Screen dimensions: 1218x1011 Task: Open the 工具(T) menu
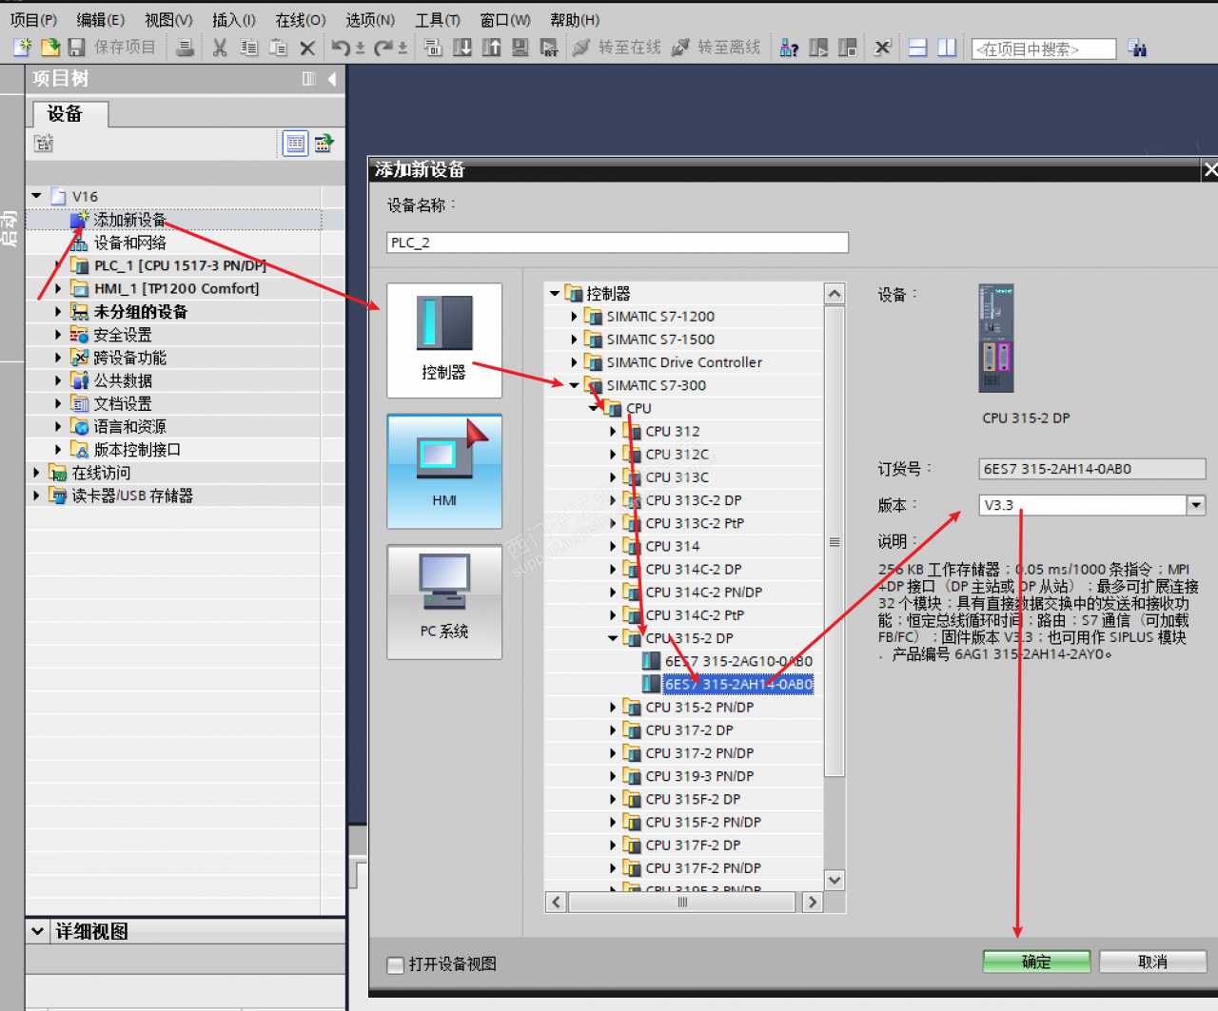coord(438,19)
